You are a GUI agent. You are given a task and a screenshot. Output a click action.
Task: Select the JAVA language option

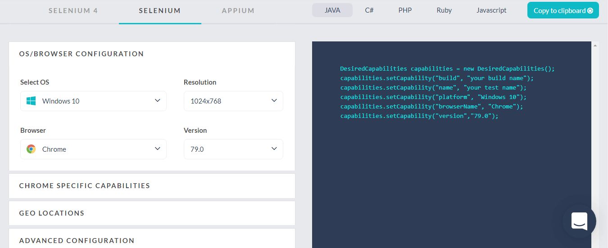(332, 10)
